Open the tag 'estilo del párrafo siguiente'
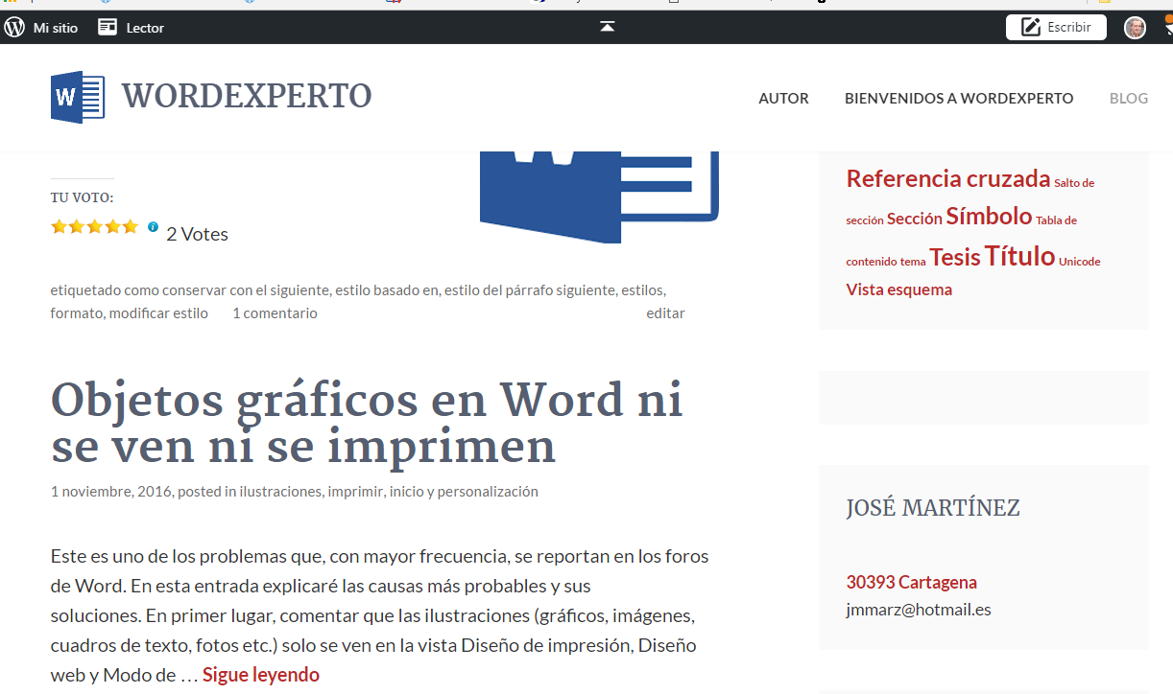 tap(528, 289)
